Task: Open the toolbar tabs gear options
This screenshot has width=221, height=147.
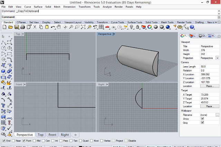Action: tap(219, 22)
